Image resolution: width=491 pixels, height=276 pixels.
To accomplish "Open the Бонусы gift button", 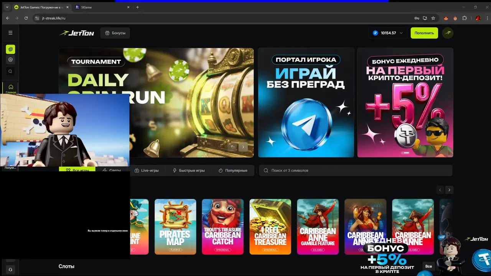I will tap(115, 33).
